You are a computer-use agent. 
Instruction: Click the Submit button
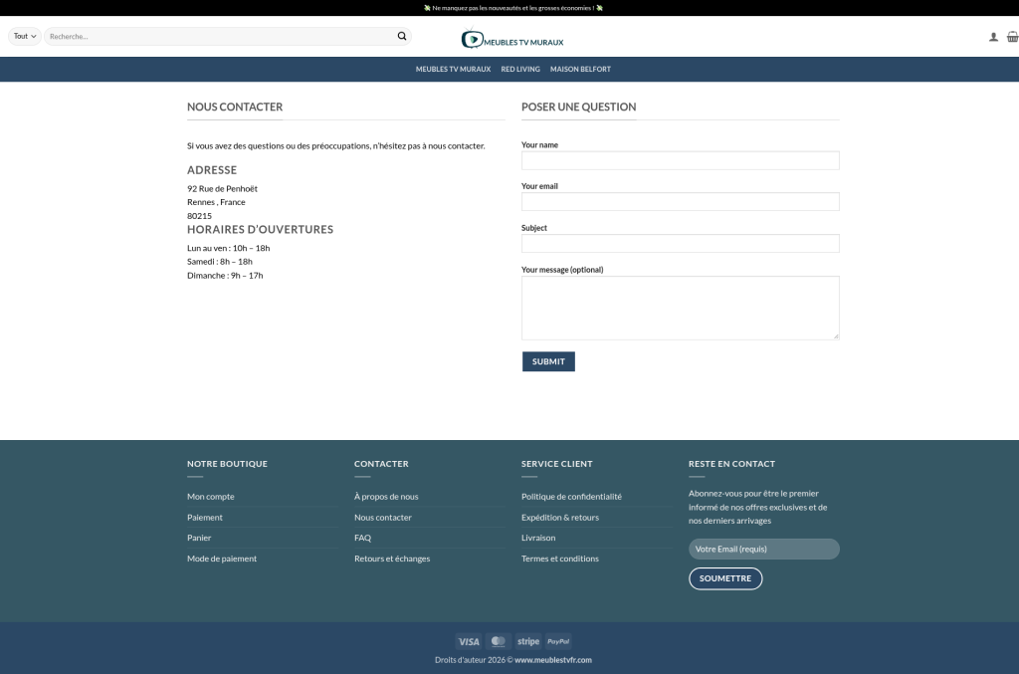coord(548,361)
